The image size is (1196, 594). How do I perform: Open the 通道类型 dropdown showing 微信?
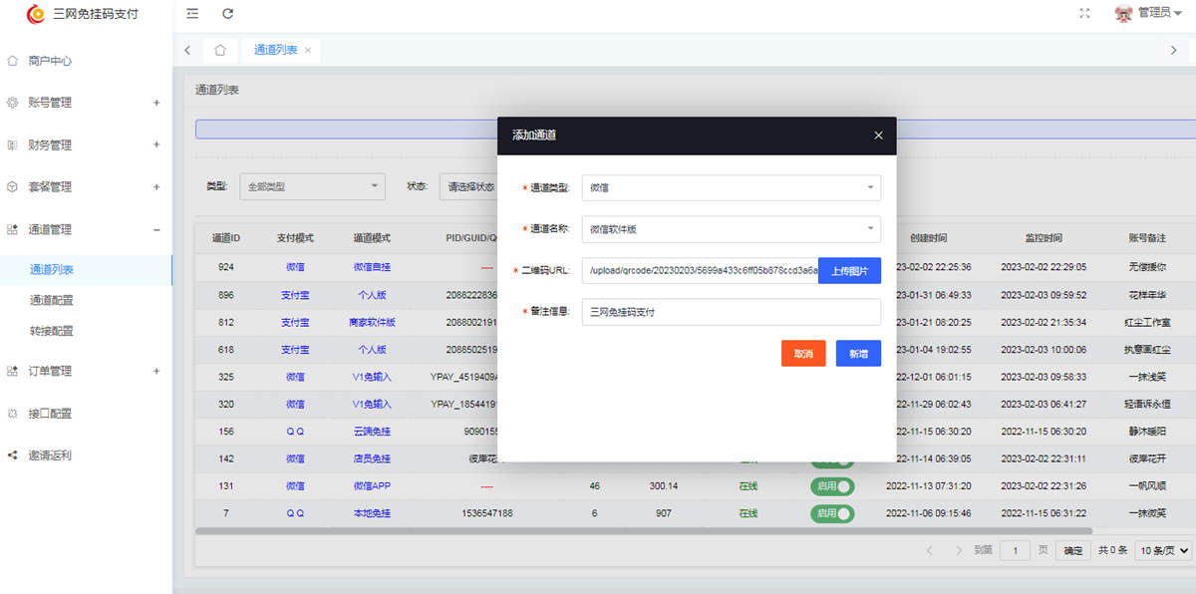pos(732,187)
